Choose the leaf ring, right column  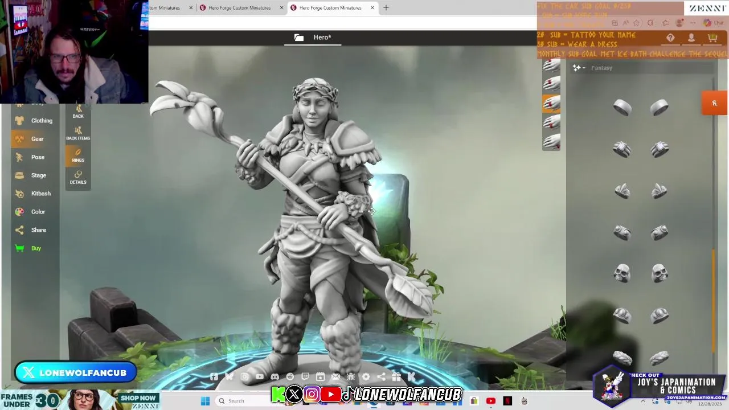pyautogui.click(x=660, y=191)
